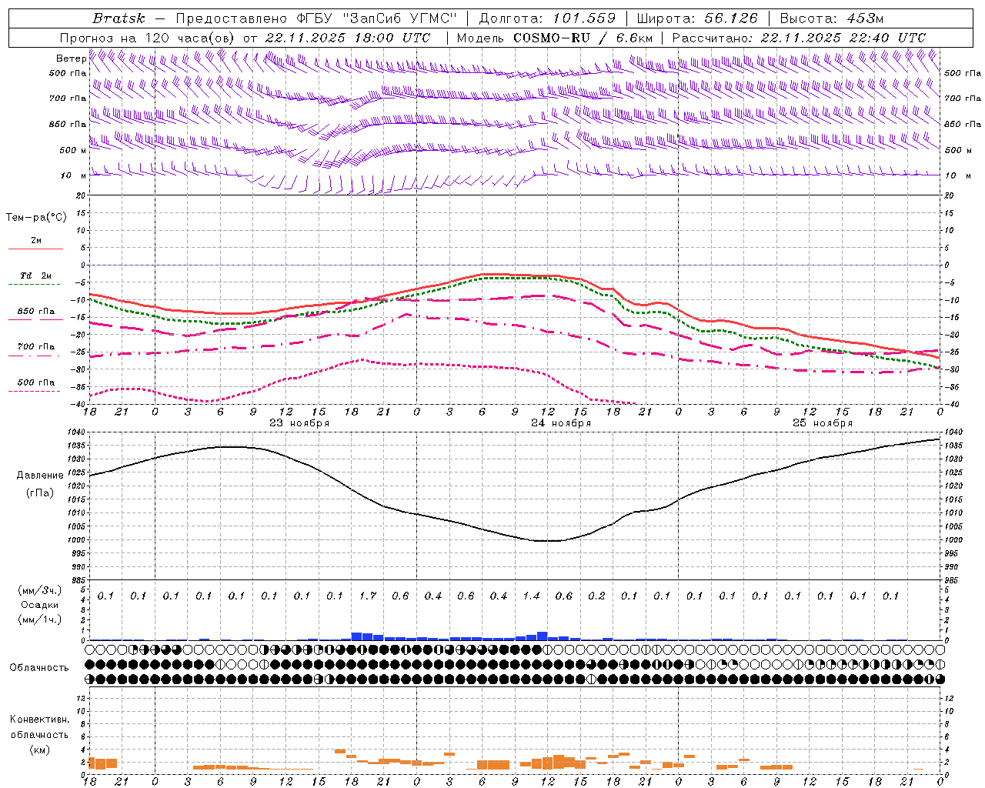Image resolution: width=985 pixels, height=788 pixels.
Task: Click the station name Bratsk in header
Action: pos(119,18)
